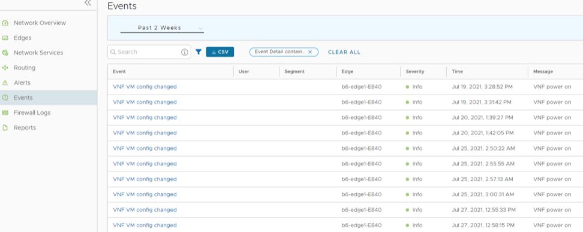Export events with CSV button
Screen dimensions: 583x232
pyautogui.click(x=220, y=52)
